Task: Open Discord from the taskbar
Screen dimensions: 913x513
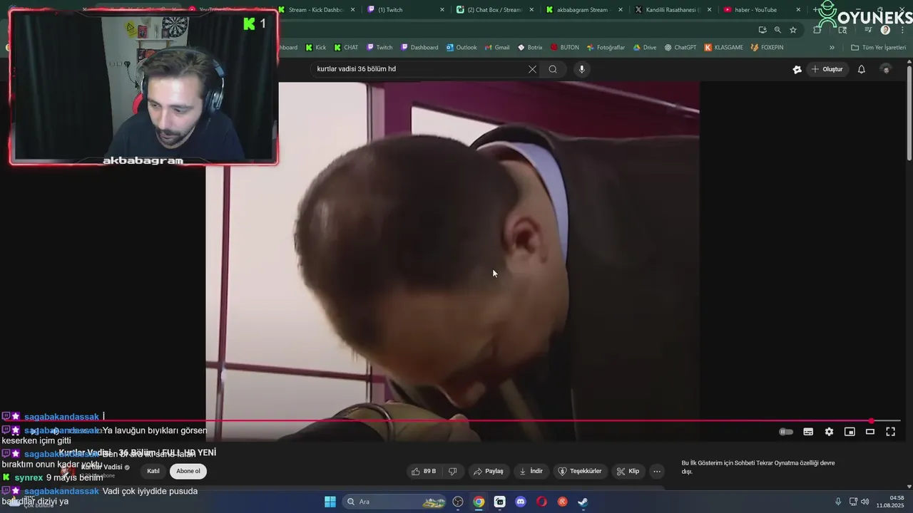Action: tap(521, 502)
